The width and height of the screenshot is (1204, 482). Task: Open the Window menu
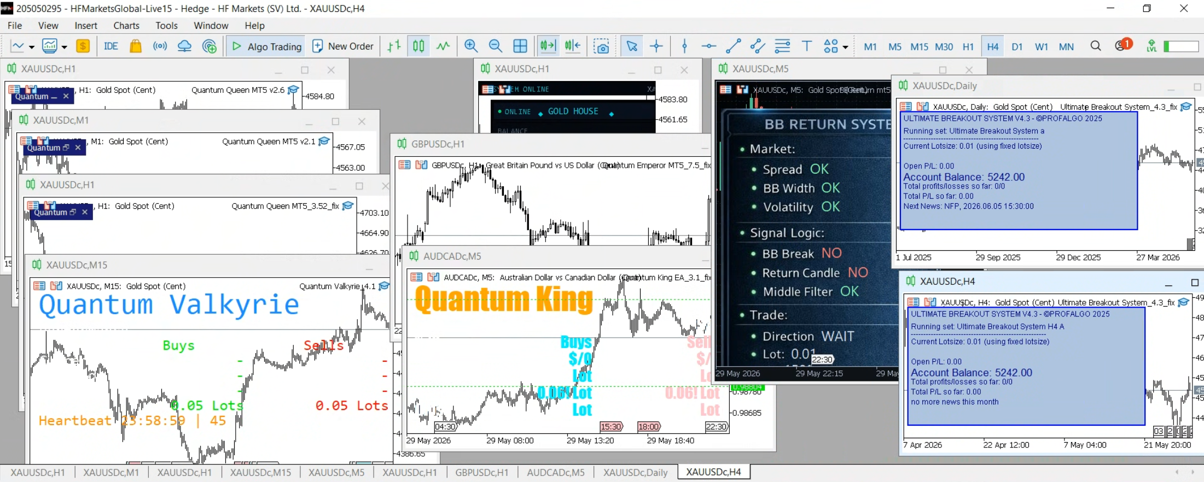(211, 26)
